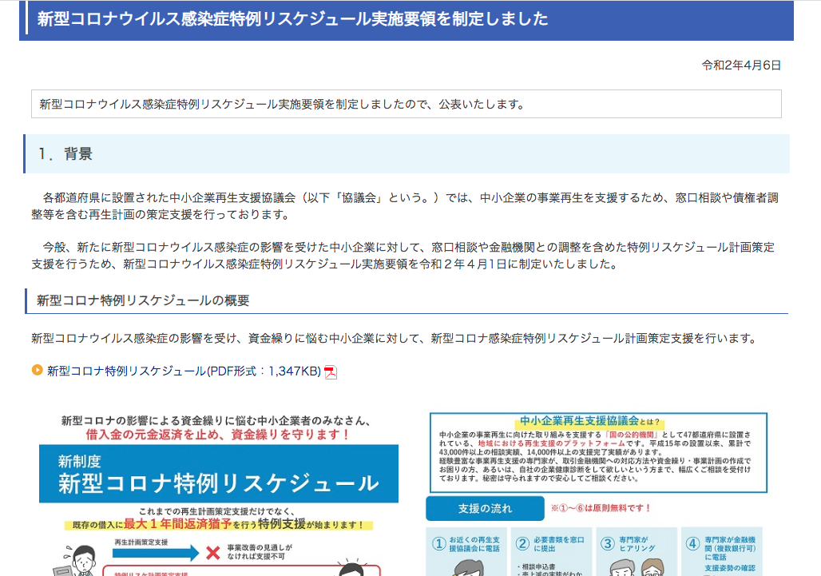Click the paragraph starting 今般、新たに新型コロナ
Viewport: 821px width, 576px height.
403,256
